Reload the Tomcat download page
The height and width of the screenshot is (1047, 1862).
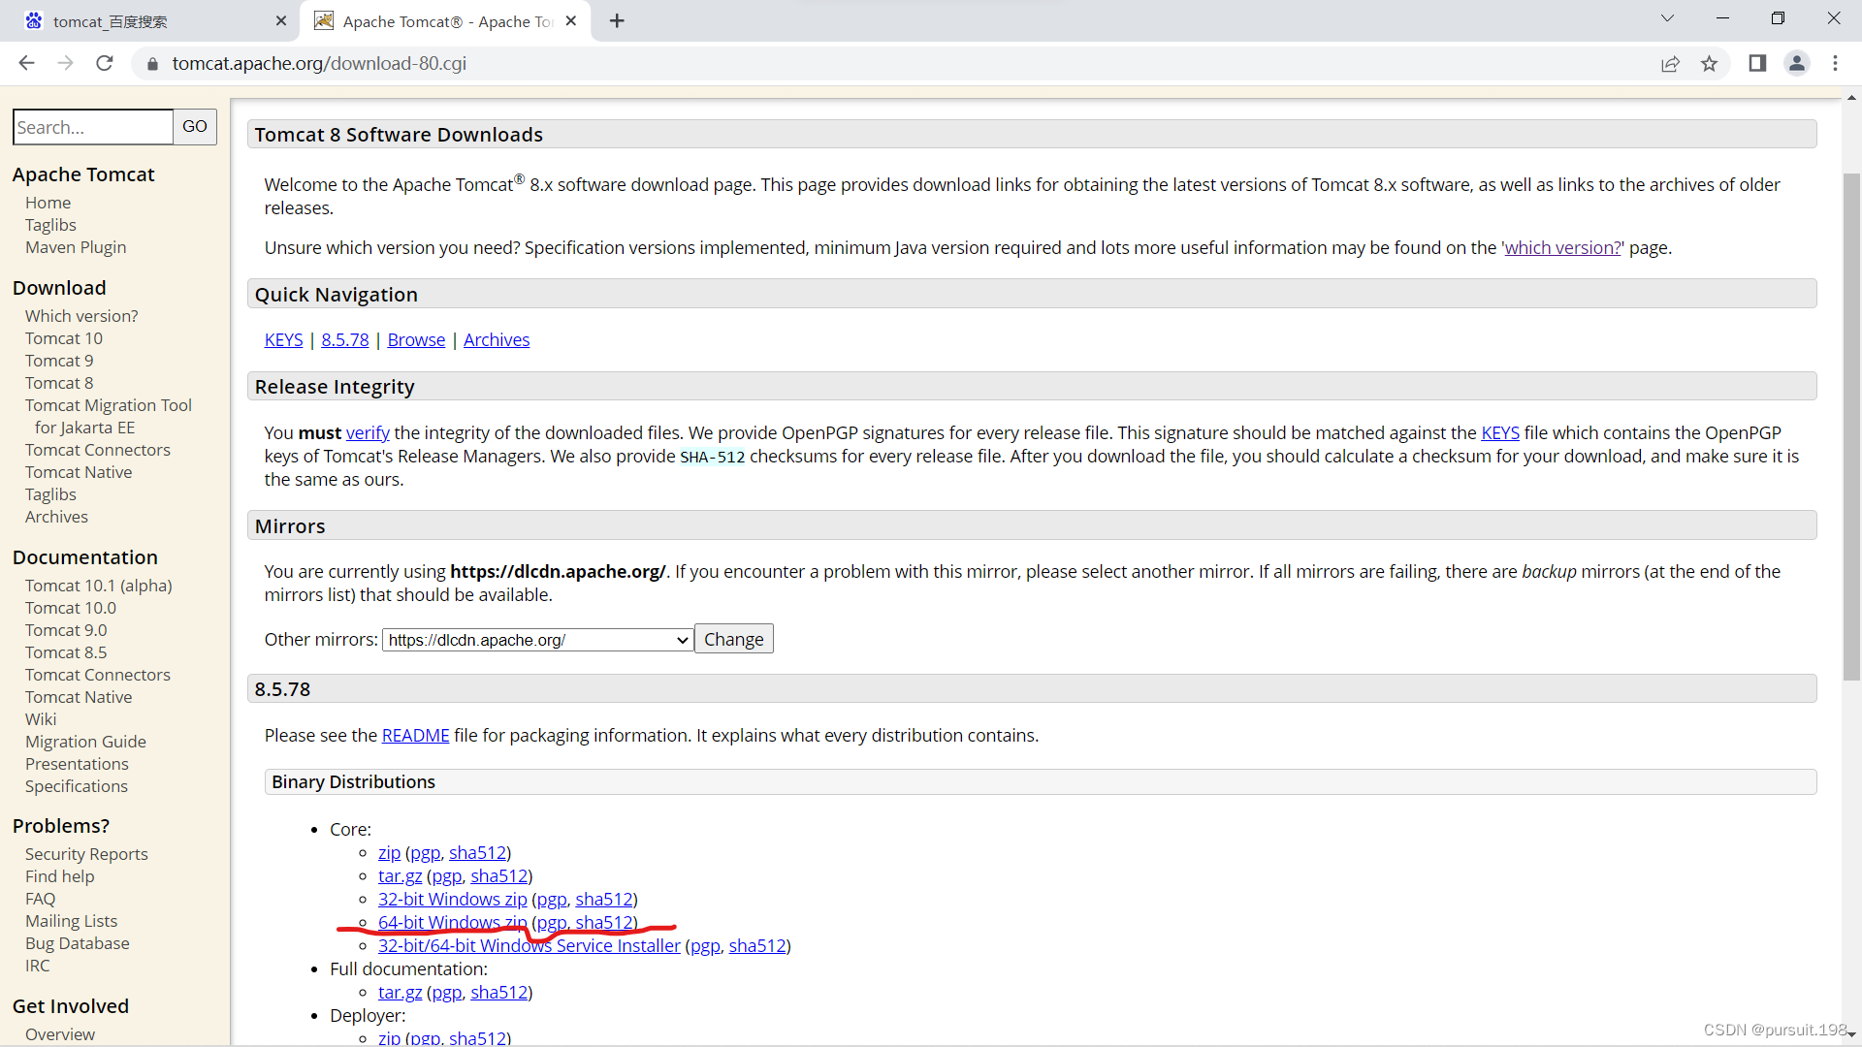(x=105, y=63)
